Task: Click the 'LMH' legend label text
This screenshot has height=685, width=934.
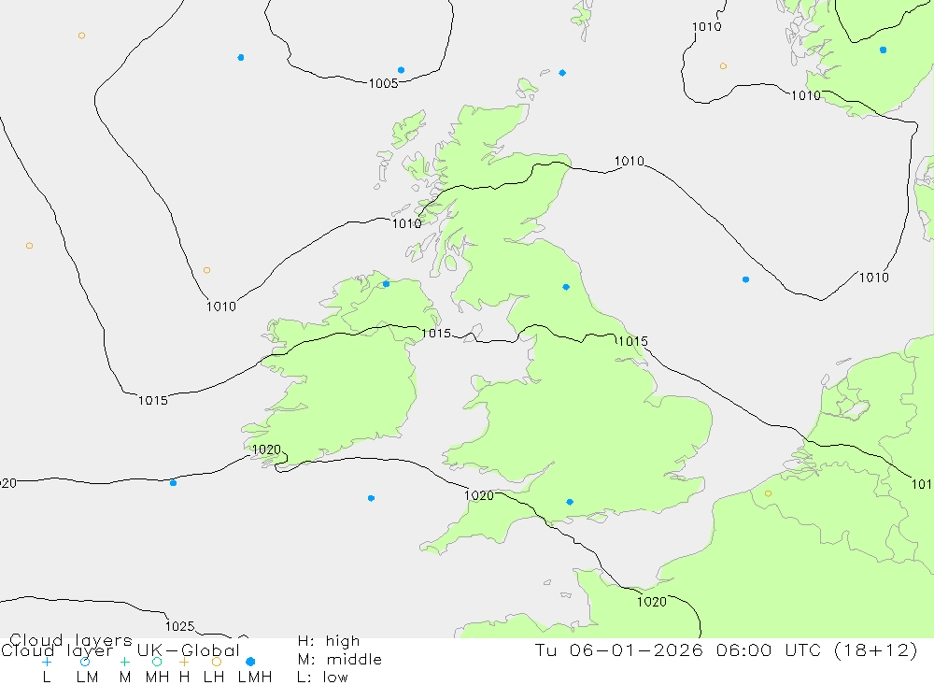Action: [x=255, y=678]
